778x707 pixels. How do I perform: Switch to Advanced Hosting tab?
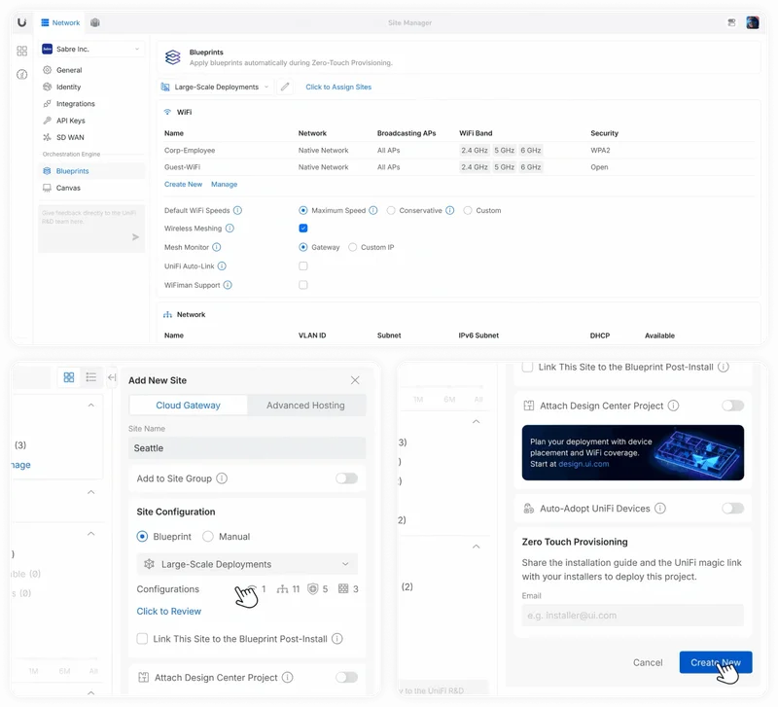click(x=305, y=406)
